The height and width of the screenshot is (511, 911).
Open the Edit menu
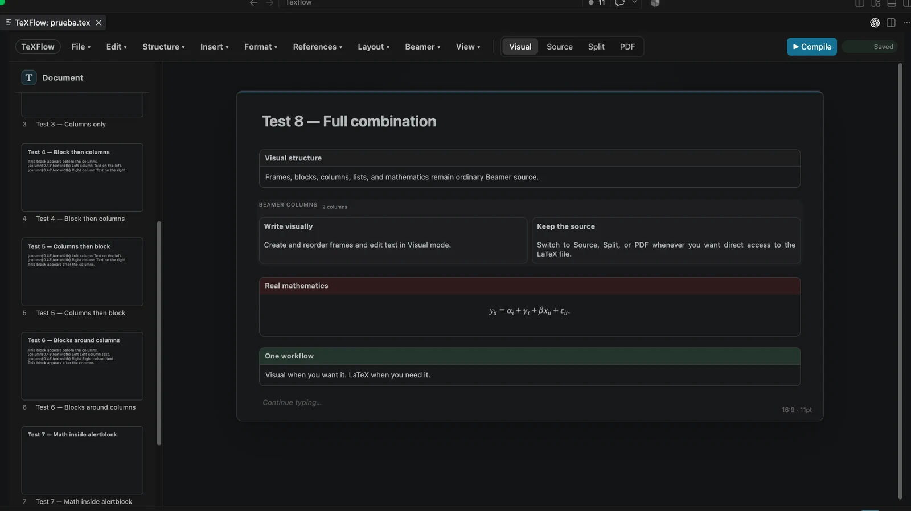click(x=116, y=47)
